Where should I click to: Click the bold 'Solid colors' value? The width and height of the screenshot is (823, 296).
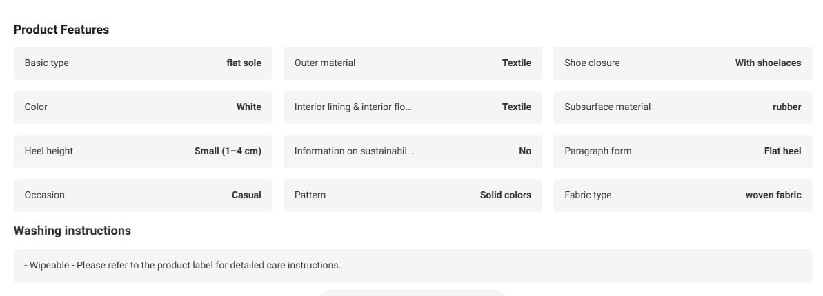(x=506, y=195)
